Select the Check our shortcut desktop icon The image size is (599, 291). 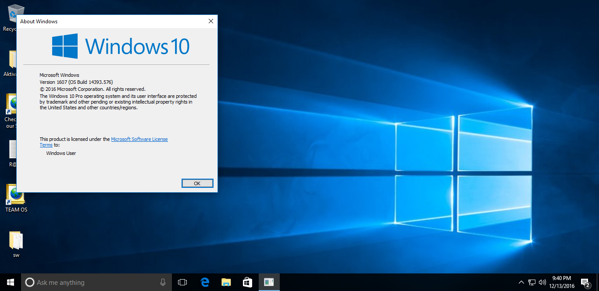(x=11, y=111)
